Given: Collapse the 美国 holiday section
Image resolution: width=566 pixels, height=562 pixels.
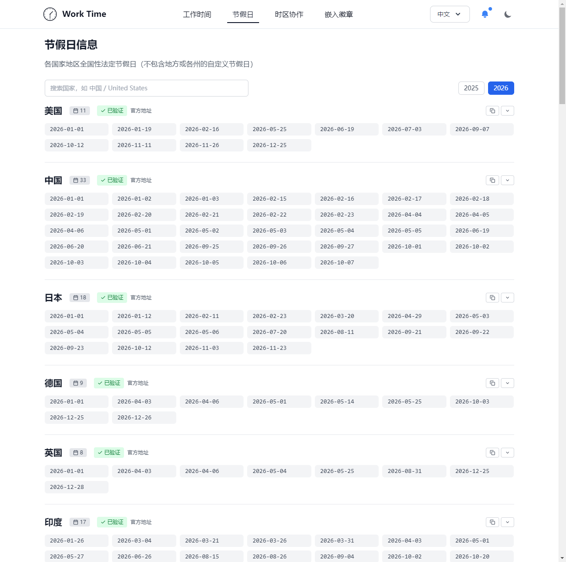Looking at the screenshot, I should (x=507, y=111).
